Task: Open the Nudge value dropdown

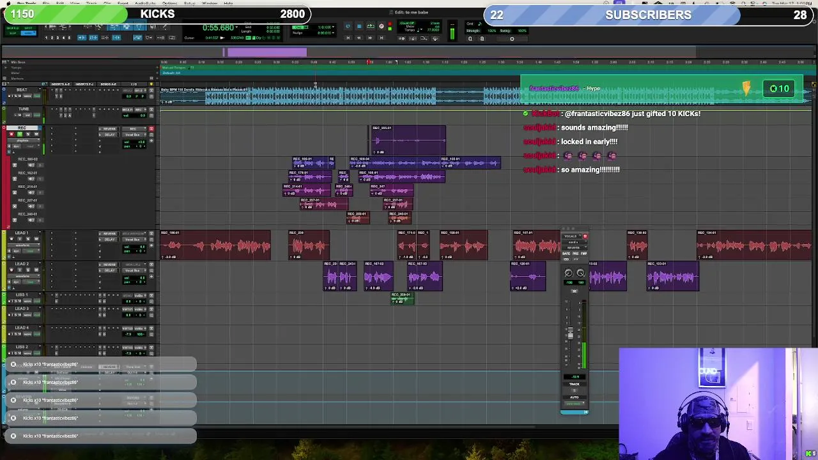Action: coord(333,33)
